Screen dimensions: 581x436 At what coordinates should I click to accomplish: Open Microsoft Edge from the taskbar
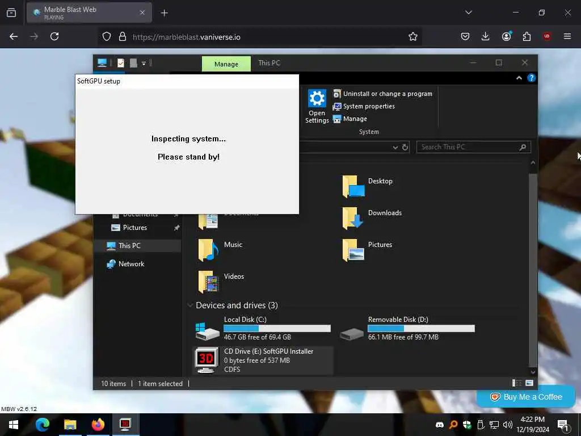point(42,425)
